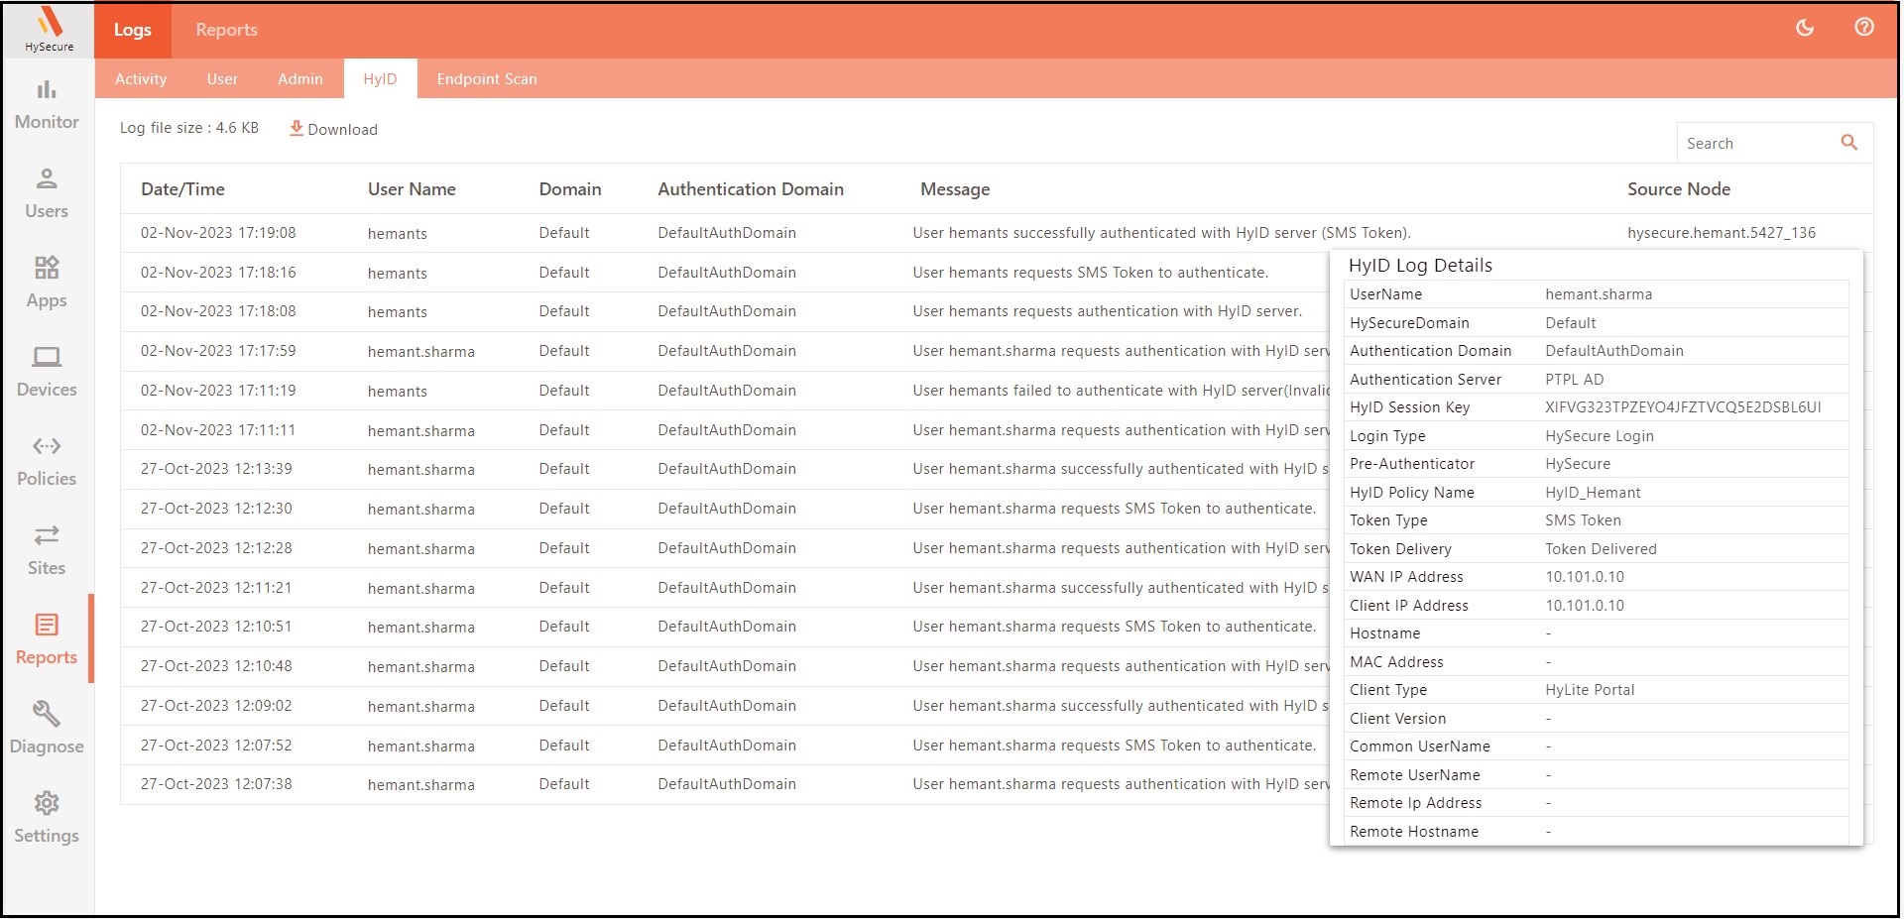Sort by Authentication Domain column header
1904x919 pixels.
(x=751, y=189)
